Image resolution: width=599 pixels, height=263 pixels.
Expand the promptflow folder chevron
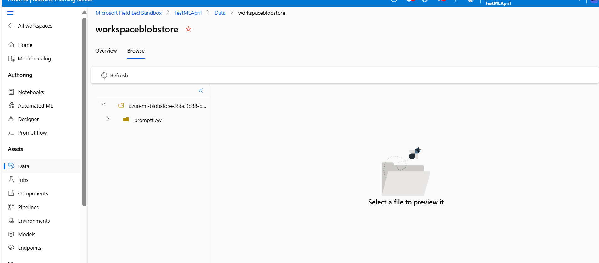108,119
